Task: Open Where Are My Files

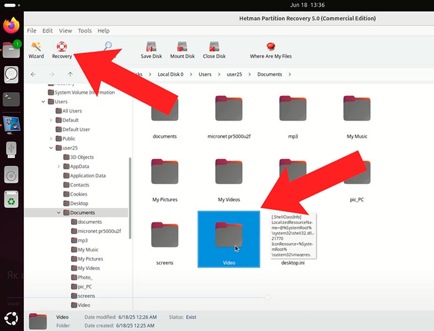Action: click(270, 50)
